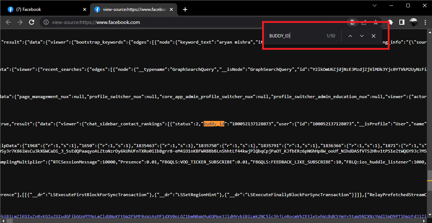This screenshot has height=223, width=432.
Task: Reload the view-source page
Action: [32, 22]
